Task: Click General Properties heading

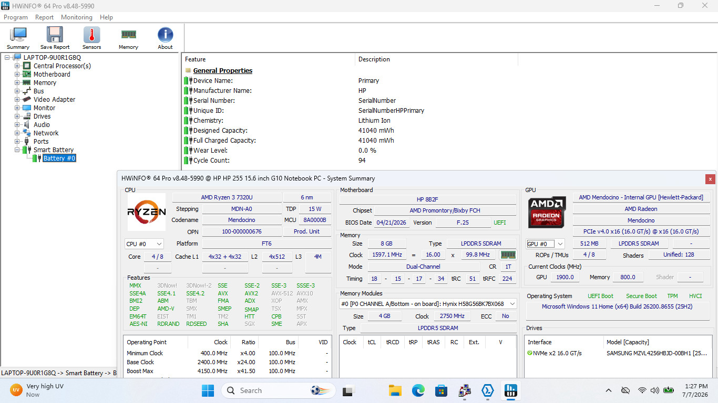Action: coord(222,70)
